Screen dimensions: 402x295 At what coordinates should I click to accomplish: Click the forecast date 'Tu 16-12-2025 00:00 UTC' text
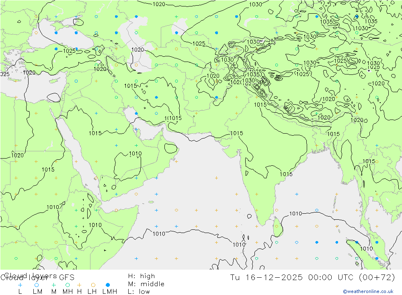tap(291, 278)
